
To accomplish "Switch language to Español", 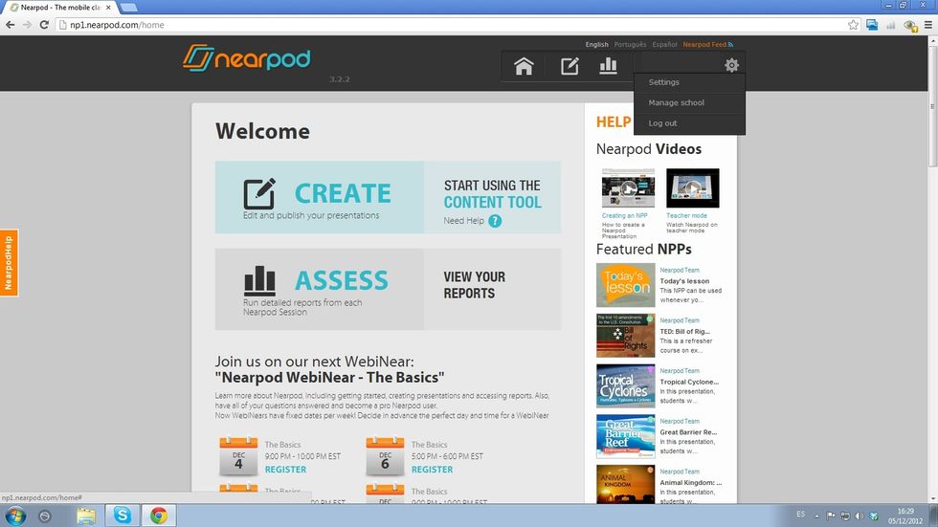I will point(664,45).
